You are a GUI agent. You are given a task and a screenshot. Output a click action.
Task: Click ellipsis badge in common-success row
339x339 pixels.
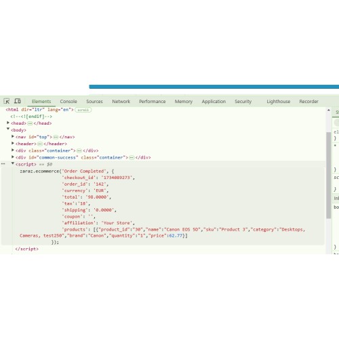coord(132,157)
